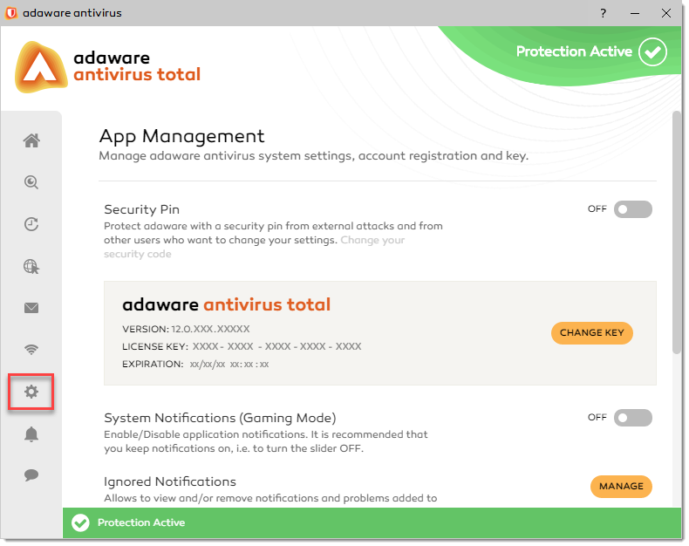
Task: Minimize the adaware antivirus window
Action: point(635,14)
